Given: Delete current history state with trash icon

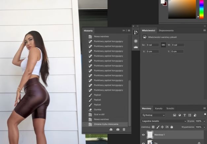Looking at the screenshot, I should pos(124,129).
